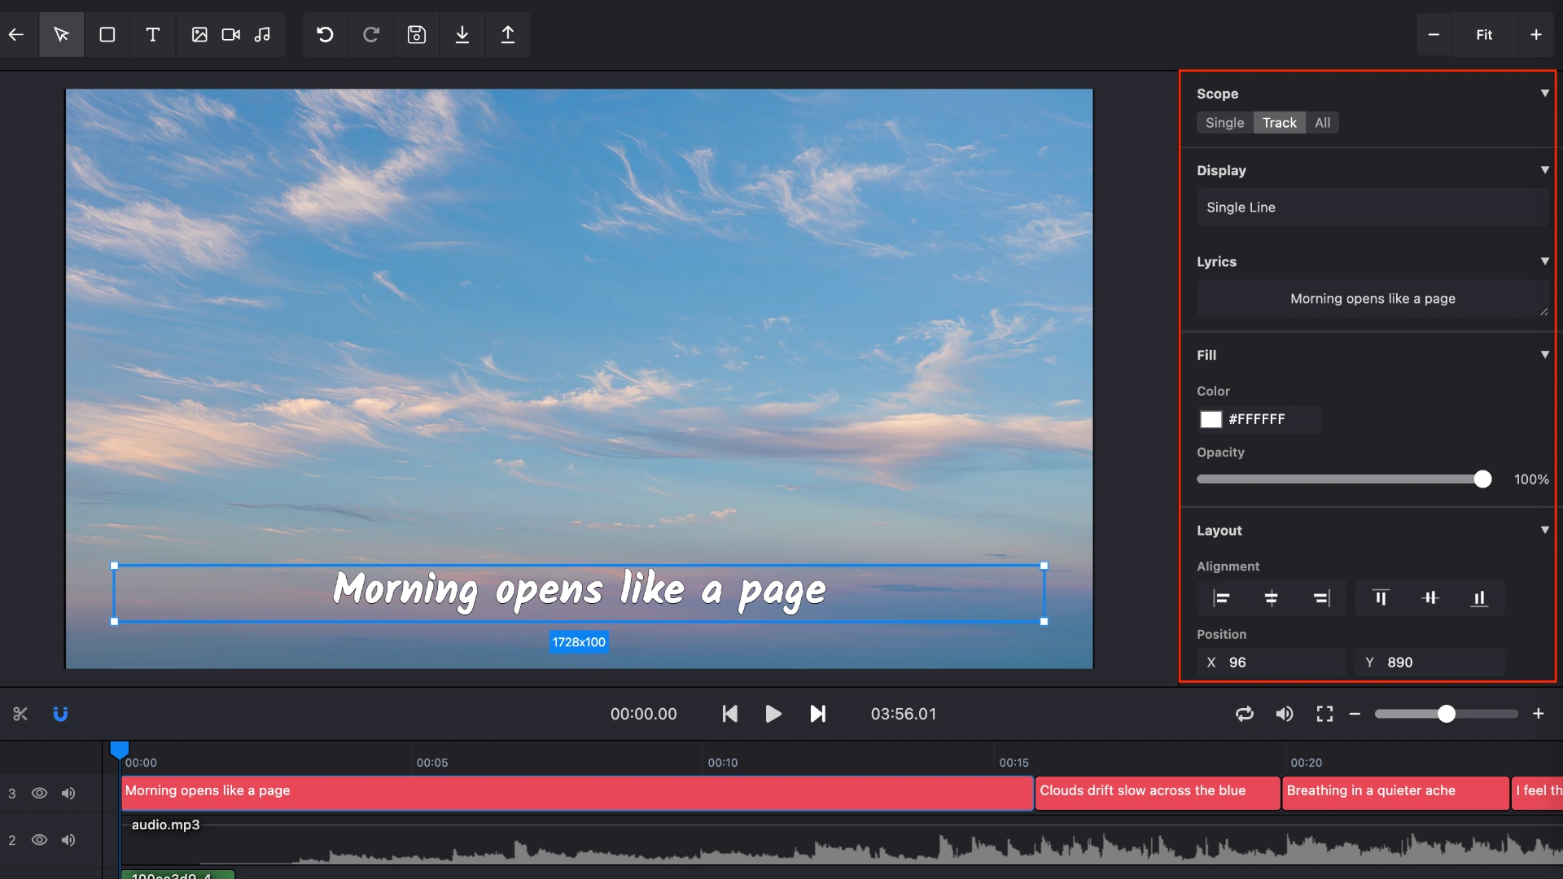
Task: Click the Fit zoom button
Action: [x=1484, y=34]
